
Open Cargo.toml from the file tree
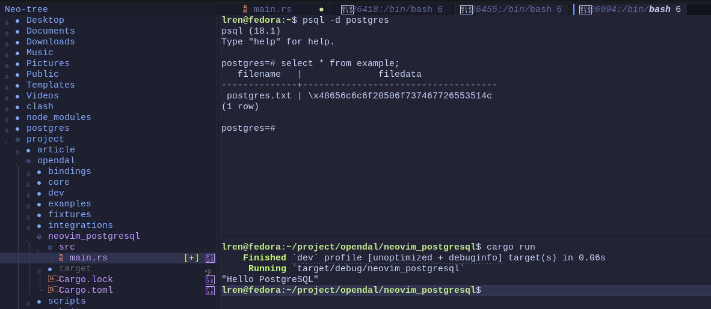[x=86, y=290]
